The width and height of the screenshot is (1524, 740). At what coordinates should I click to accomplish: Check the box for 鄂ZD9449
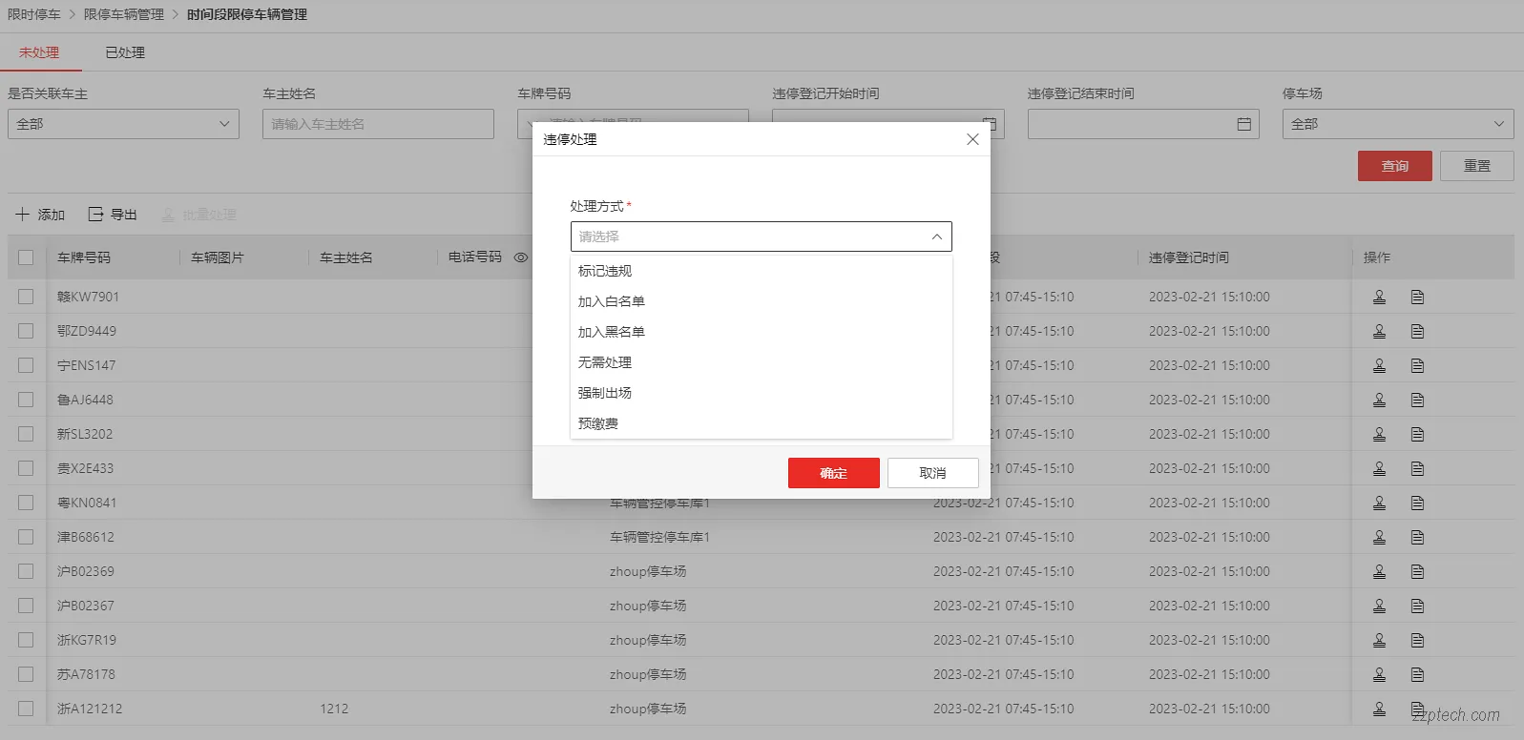click(x=26, y=331)
